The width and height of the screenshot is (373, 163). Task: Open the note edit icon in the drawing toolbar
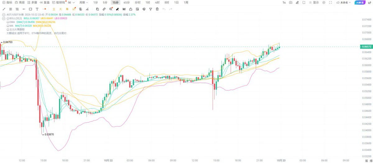pyautogui.click(x=137, y=9)
